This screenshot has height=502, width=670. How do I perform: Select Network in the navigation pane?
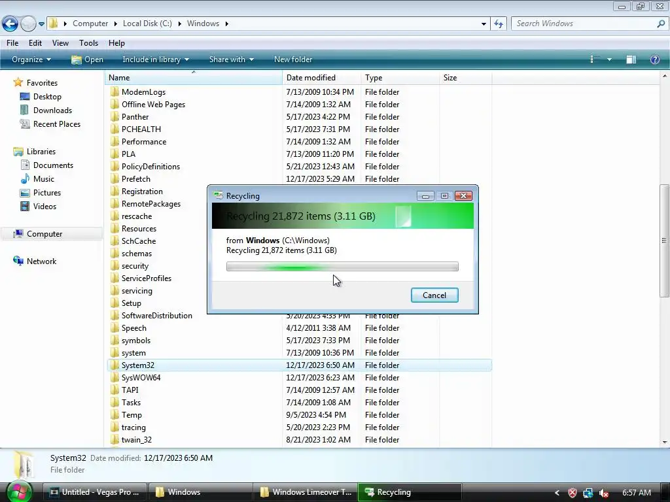41,261
